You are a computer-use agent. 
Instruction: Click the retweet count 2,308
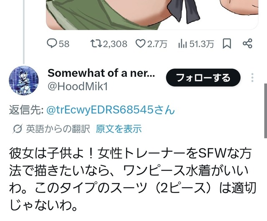[x=115, y=44]
